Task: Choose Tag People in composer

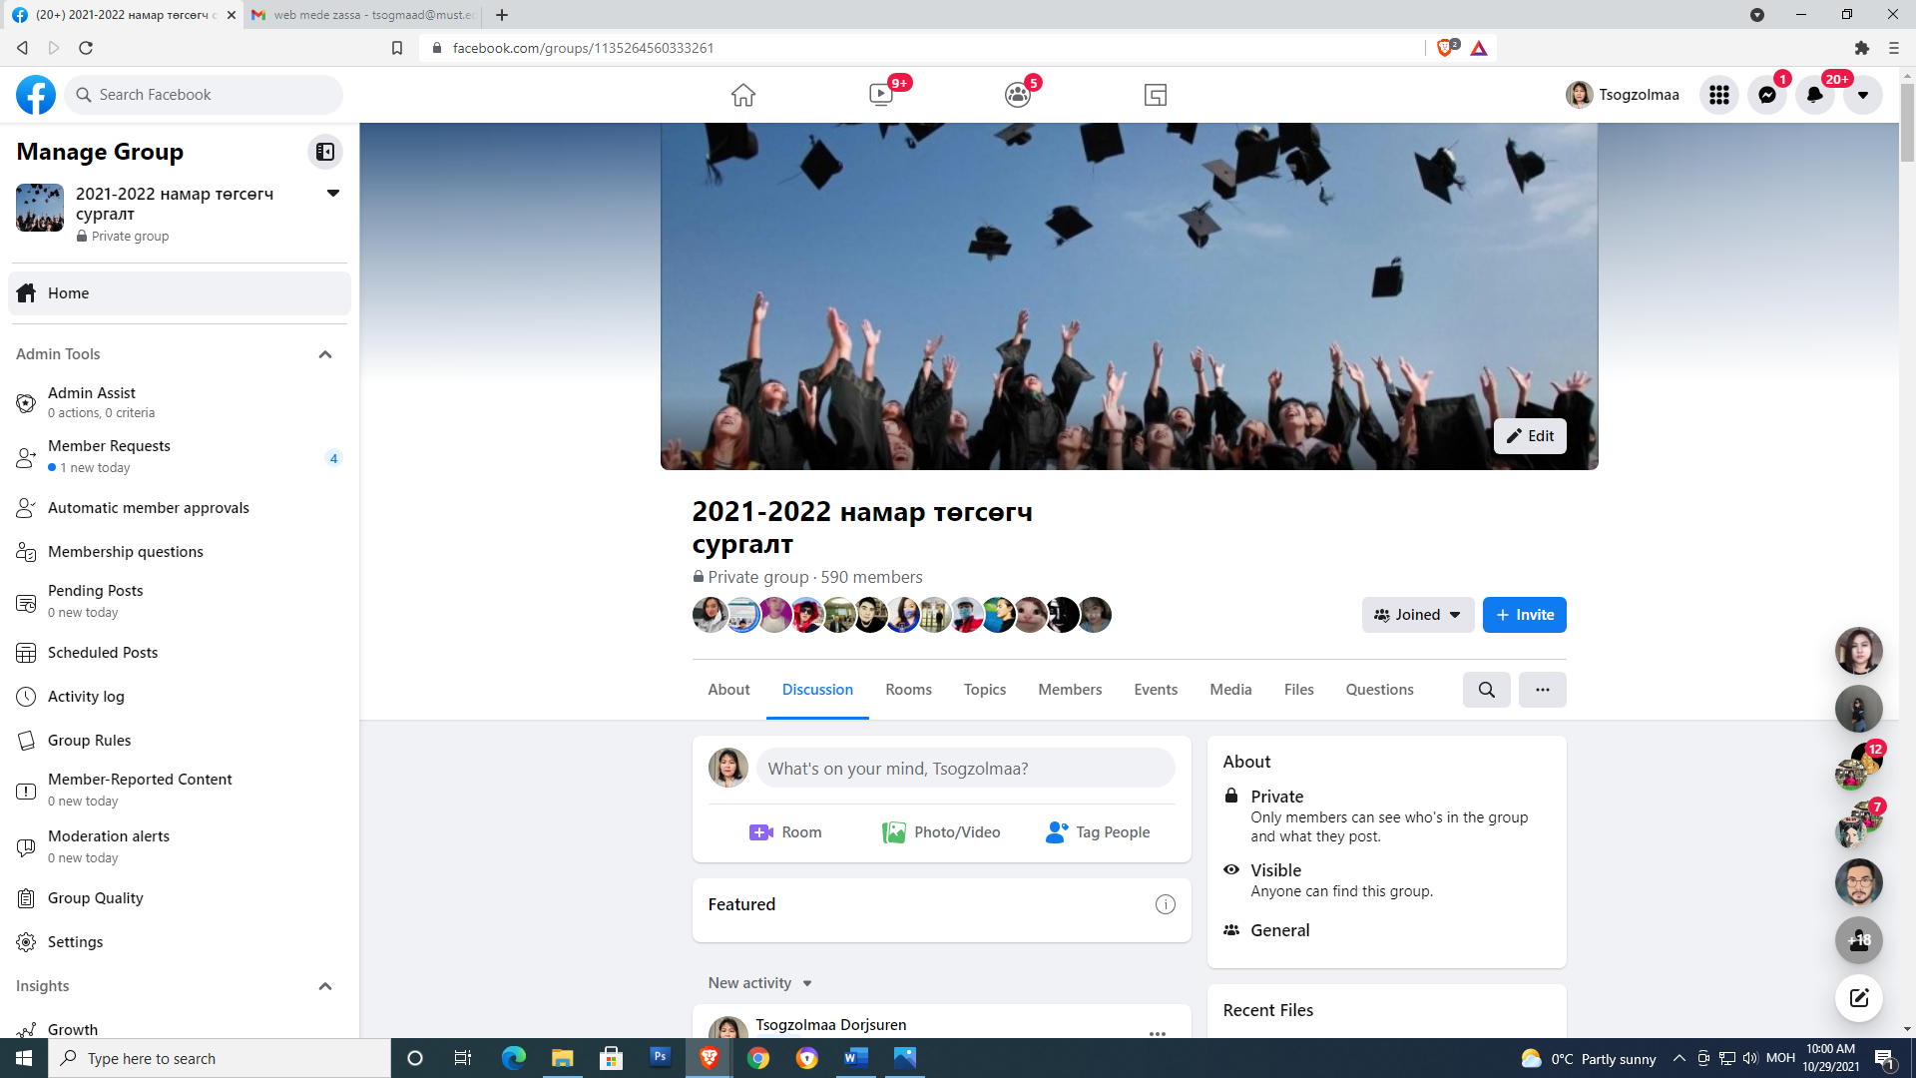Action: pos(1098,832)
